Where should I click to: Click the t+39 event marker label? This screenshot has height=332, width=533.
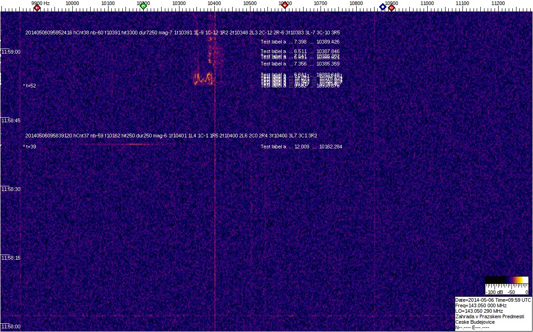pos(30,147)
